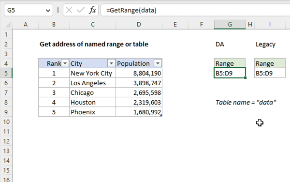Screen dimensions: 290x182
Task: Open Rank column filter dropdown
Action: pos(65,63)
